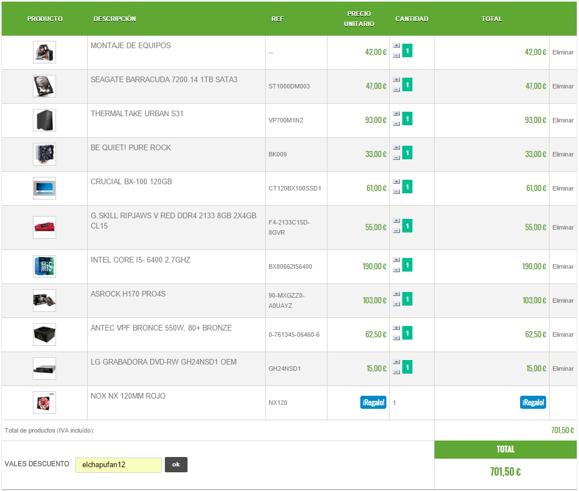Open MONTAJE DE EQUIPOS description link

point(131,45)
